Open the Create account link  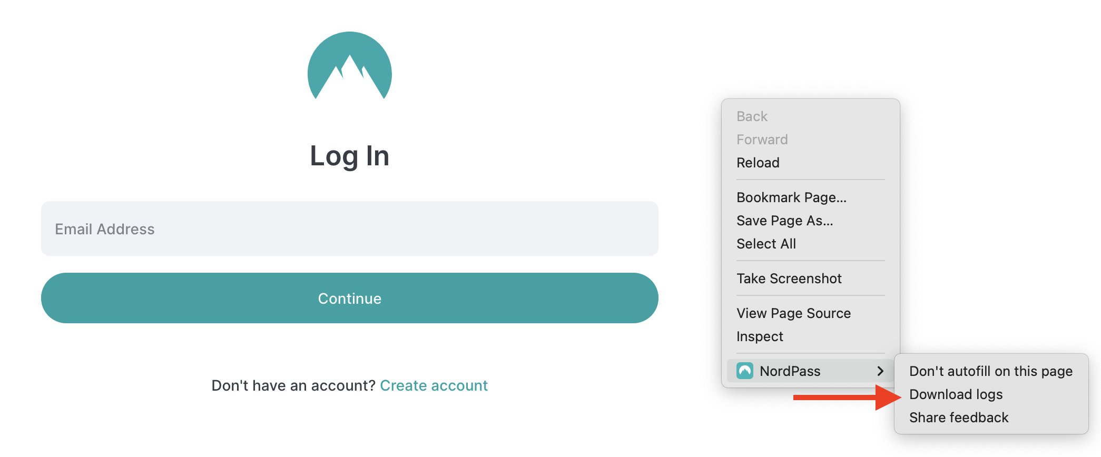point(434,385)
